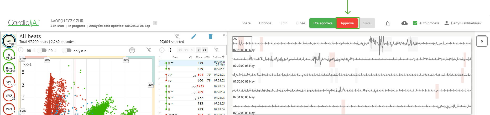The image size is (490, 115).
Task: Open the Options menu
Action: 265,23
